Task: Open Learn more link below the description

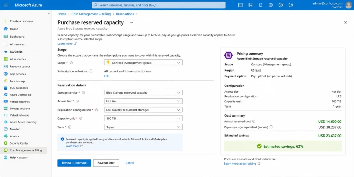Action: (67, 43)
